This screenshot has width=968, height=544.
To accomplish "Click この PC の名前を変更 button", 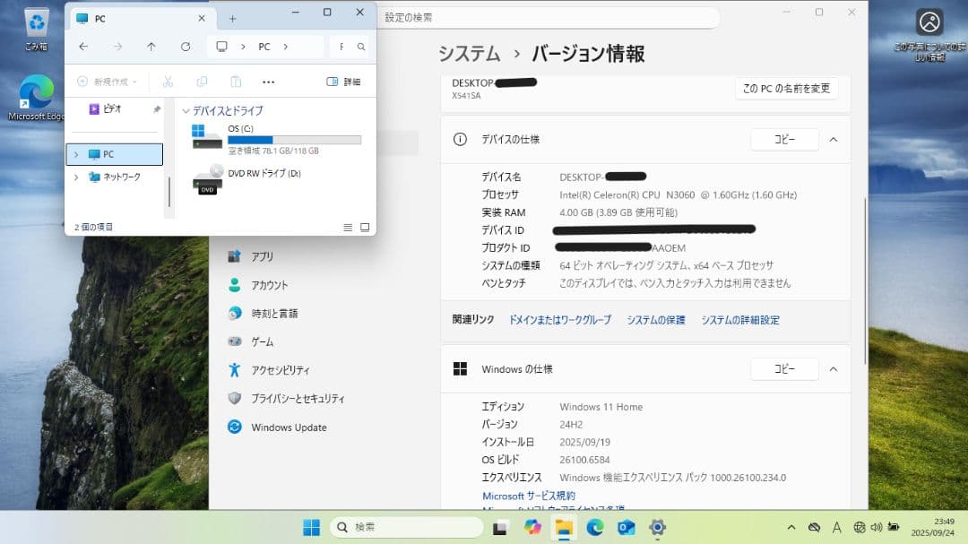I will pyautogui.click(x=787, y=89).
